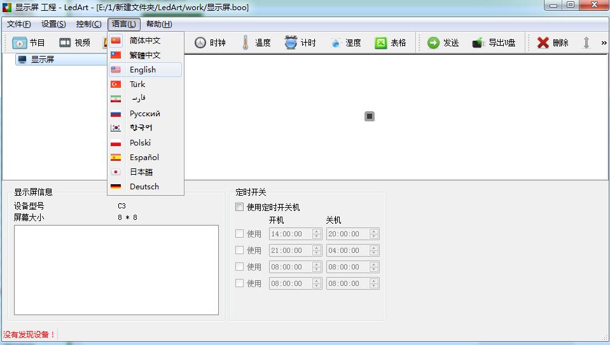
Task: Open the 文件(F) menu
Action: [x=18, y=24]
